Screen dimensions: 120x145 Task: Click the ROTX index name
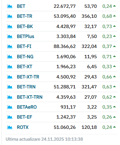pyautogui.click(x=23, y=127)
